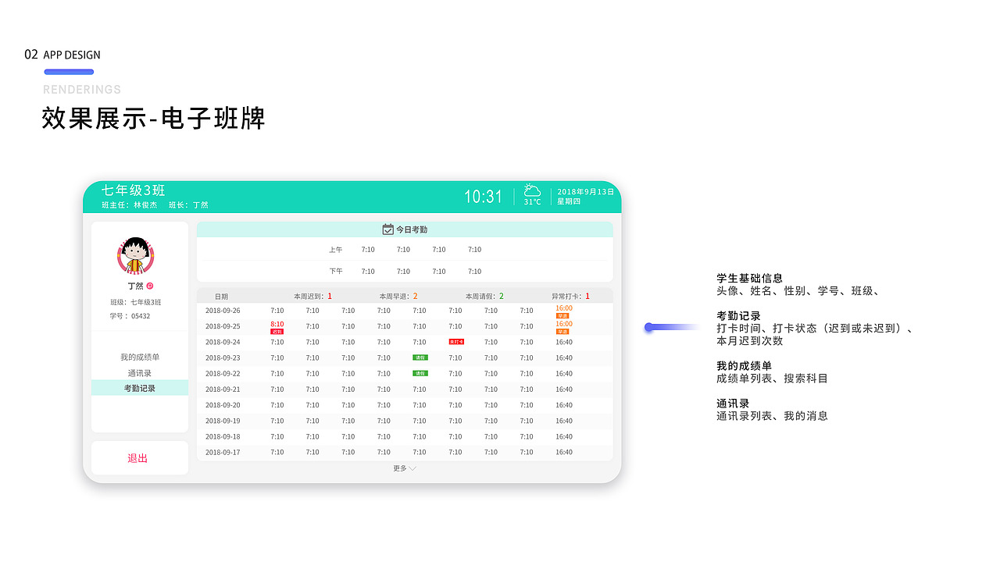Click the 10:31 clock display
Screen dimensions: 1000x576
[483, 196]
